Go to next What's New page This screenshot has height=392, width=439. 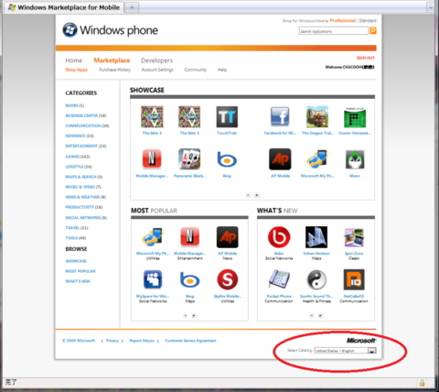[320, 315]
